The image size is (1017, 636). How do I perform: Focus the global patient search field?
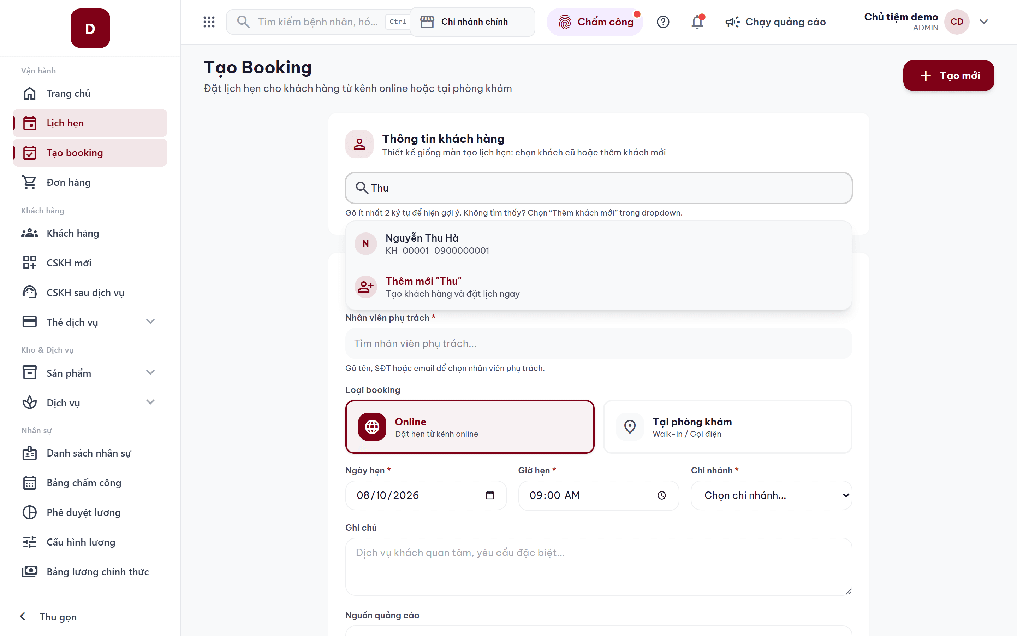pos(318,22)
